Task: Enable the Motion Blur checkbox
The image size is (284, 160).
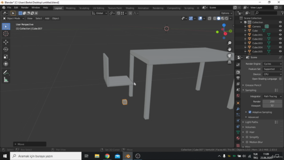Action: pyautogui.click(x=247, y=142)
